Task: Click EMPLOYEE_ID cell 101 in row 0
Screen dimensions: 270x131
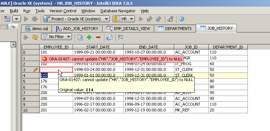Action: pos(56,52)
